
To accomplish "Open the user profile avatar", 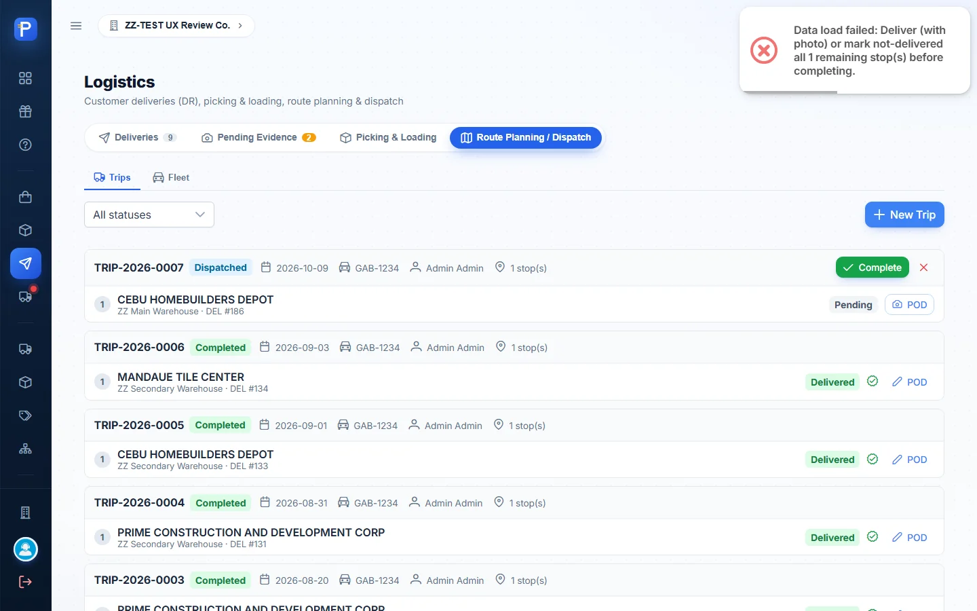I will pyautogui.click(x=26, y=549).
